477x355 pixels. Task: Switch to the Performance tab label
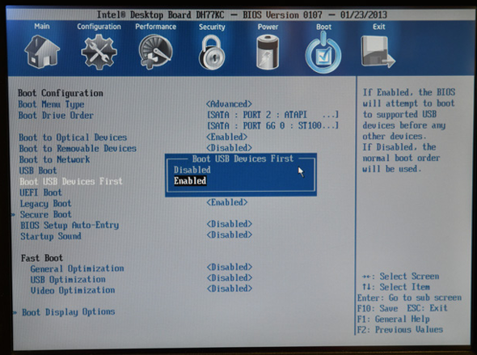coord(155,27)
